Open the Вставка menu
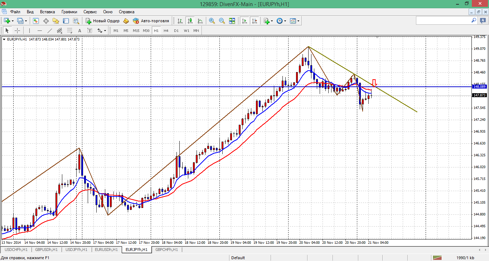Viewport: 489px width, 261px height. click(x=48, y=12)
